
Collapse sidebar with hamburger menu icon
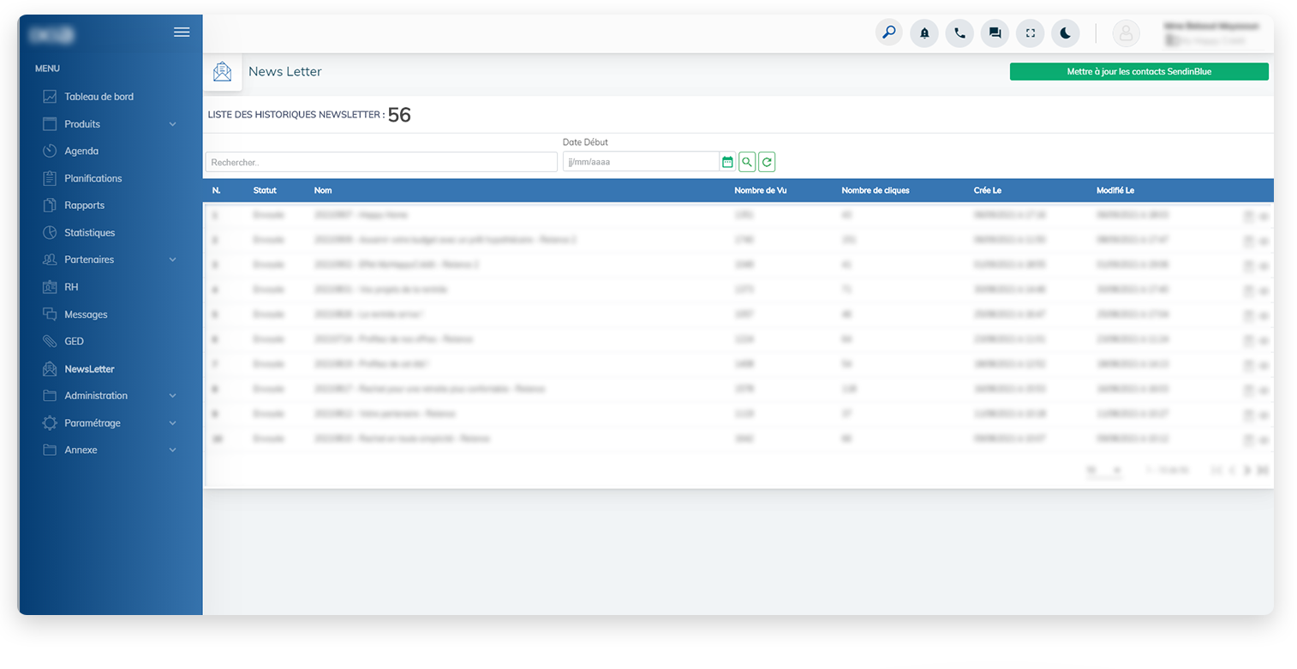point(182,33)
